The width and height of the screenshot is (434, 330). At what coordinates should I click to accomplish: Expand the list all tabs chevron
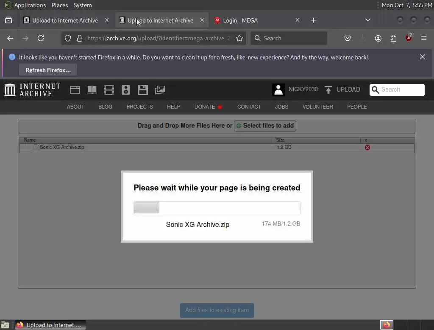pyautogui.click(x=367, y=20)
